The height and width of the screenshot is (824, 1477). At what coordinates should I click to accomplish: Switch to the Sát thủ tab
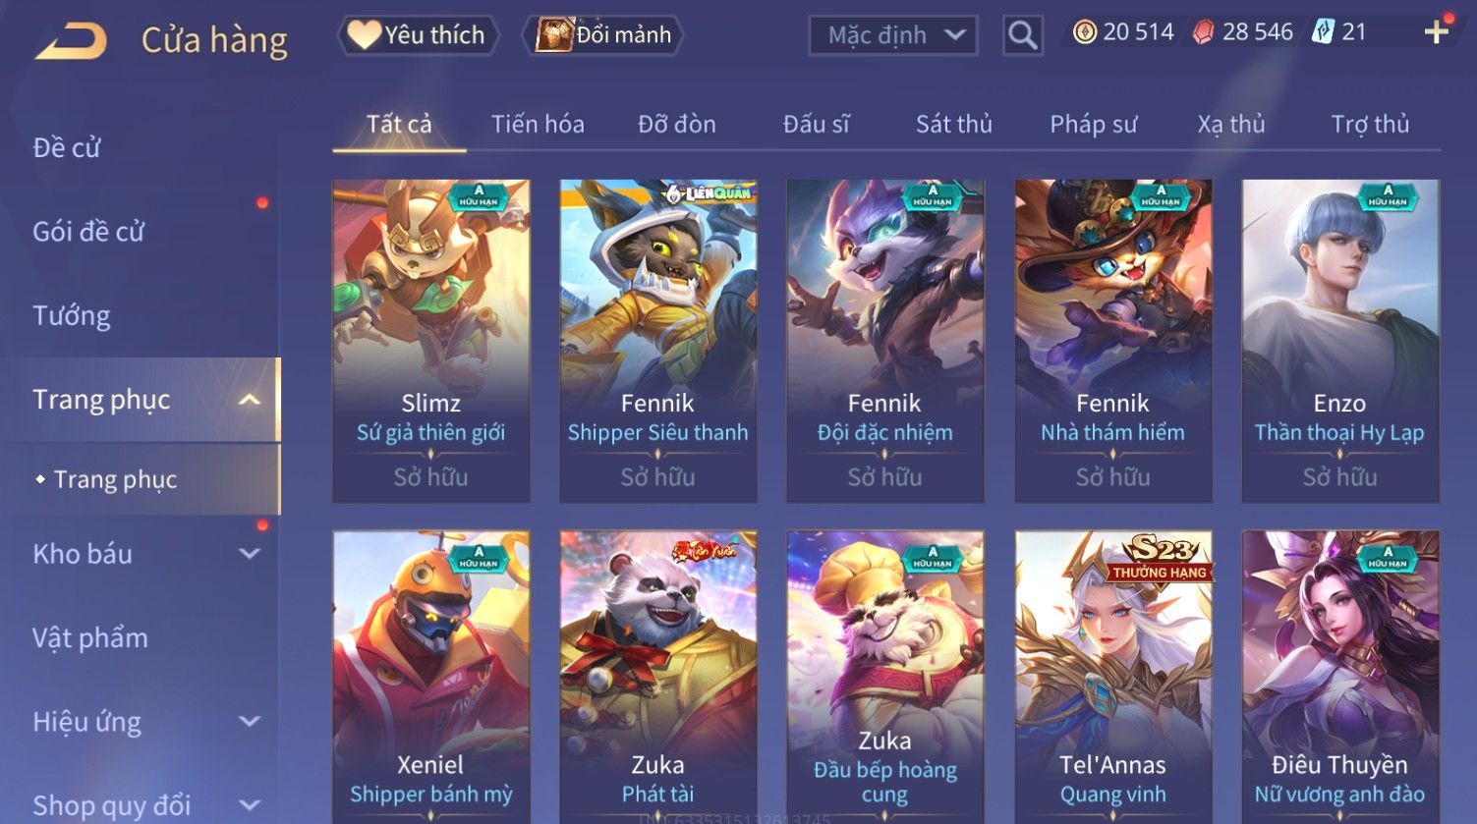pyautogui.click(x=953, y=125)
